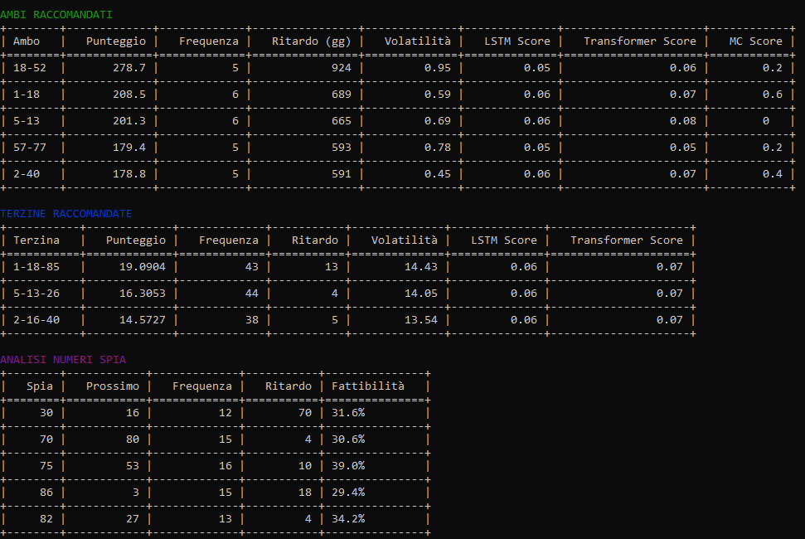Select the Fattibilità column header

point(367,386)
